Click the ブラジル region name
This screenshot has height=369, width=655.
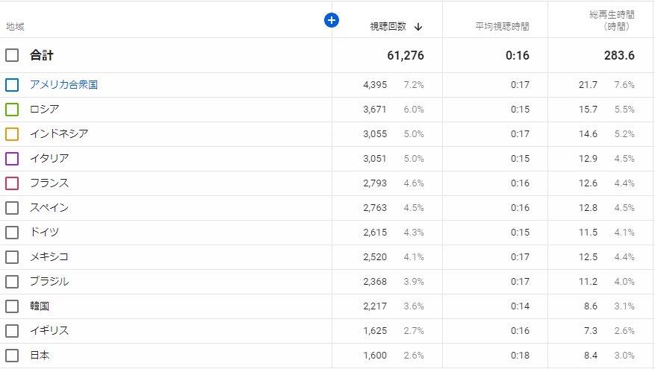(x=49, y=282)
